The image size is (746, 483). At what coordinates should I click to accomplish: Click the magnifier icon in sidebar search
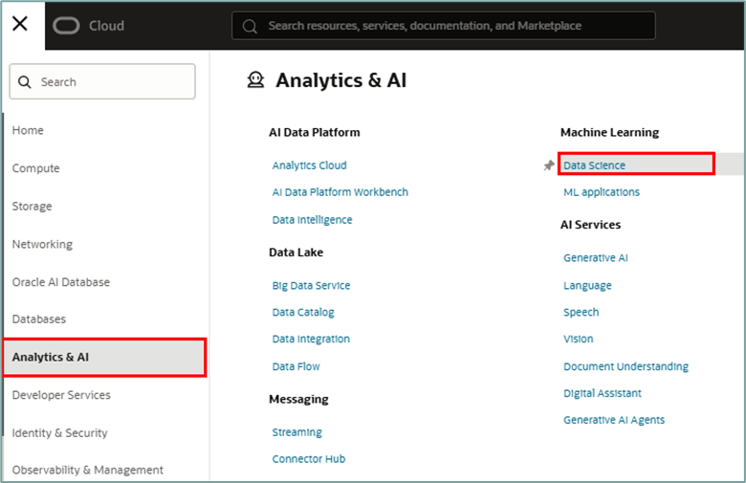pos(25,82)
